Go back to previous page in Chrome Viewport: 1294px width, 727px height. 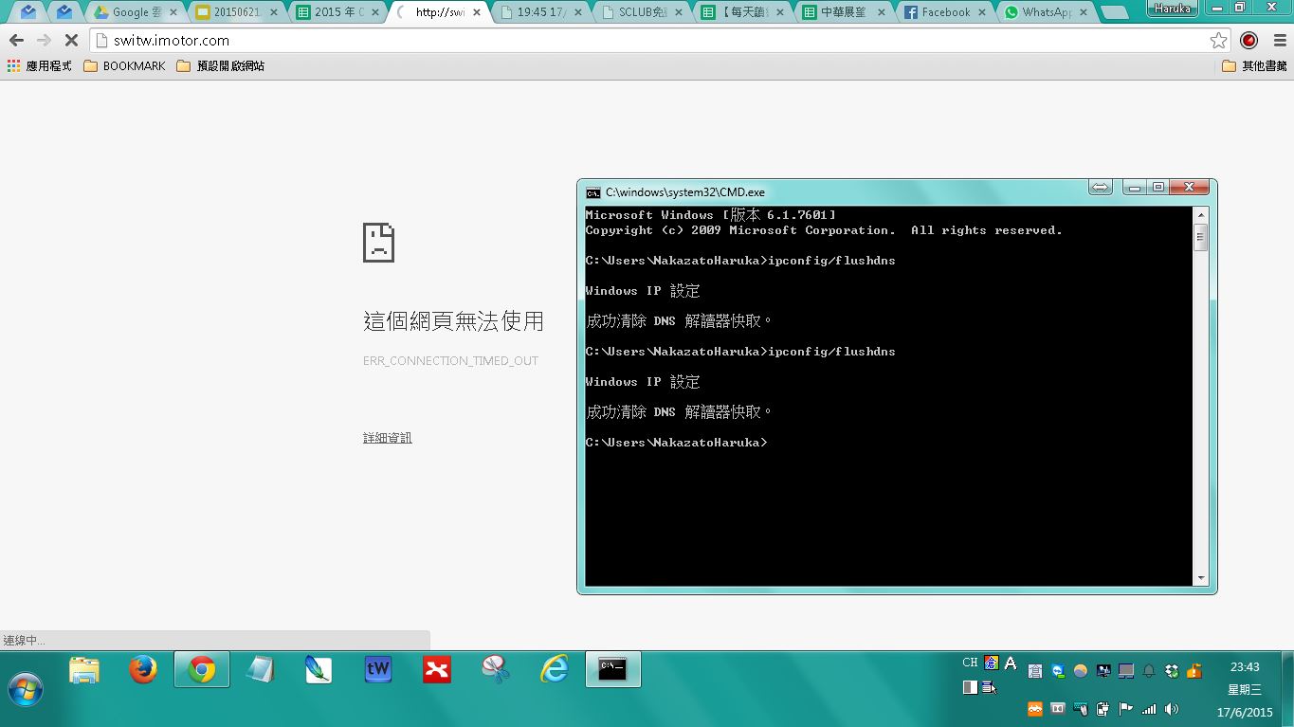pos(16,41)
